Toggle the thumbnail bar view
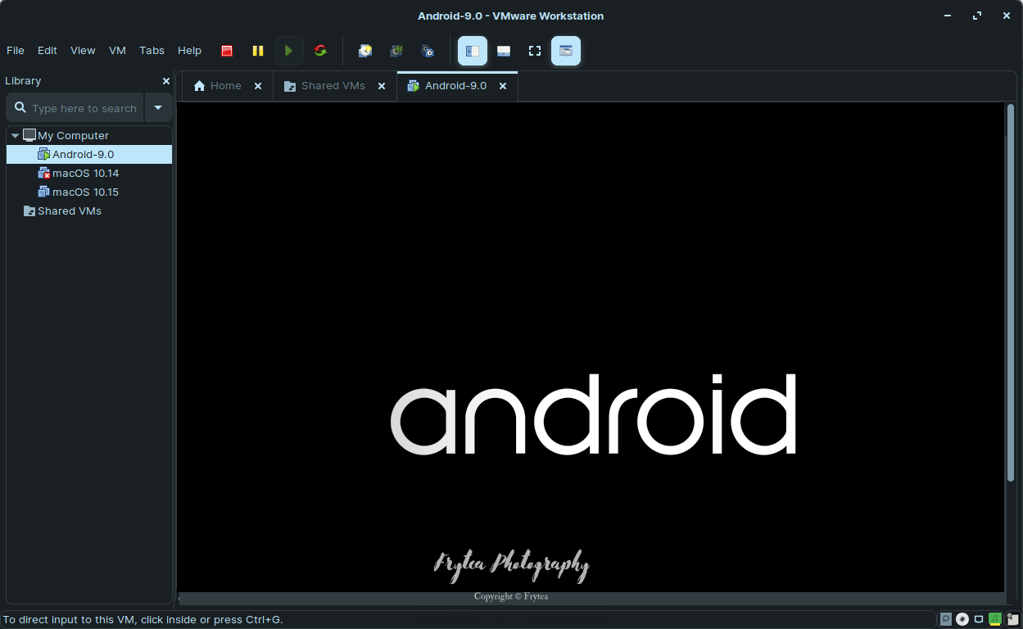 [504, 51]
